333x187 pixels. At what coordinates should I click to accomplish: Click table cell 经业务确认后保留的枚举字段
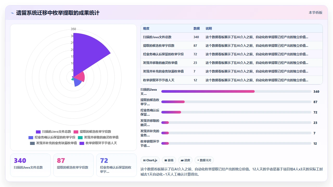point(163,54)
